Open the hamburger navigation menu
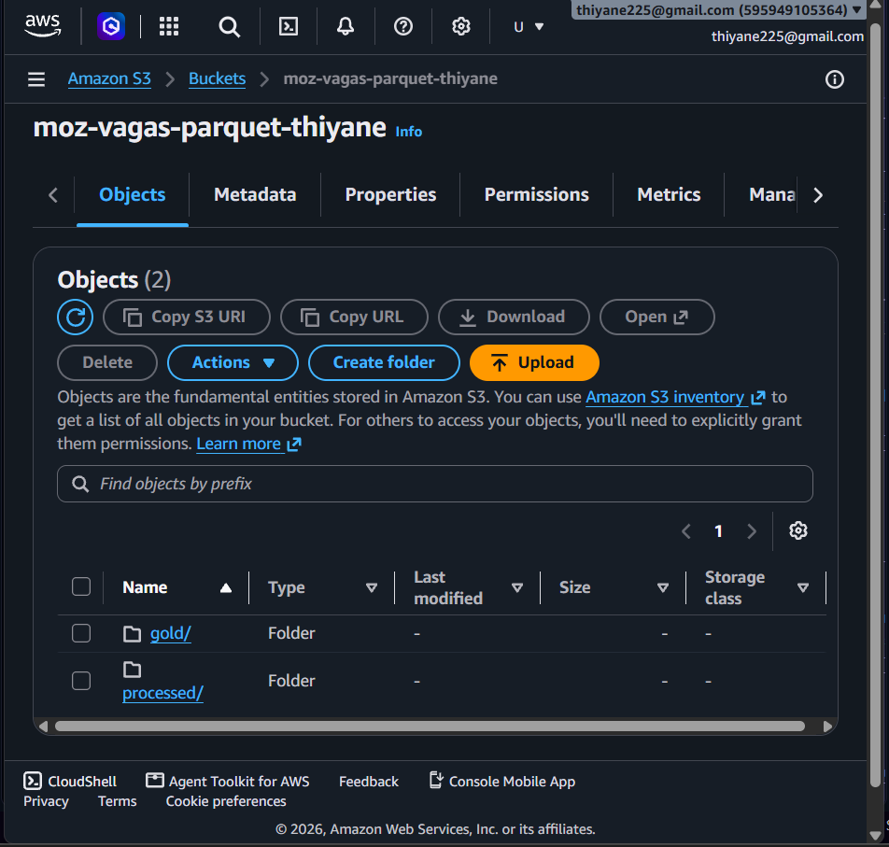Viewport: 889px width, 847px height. point(36,79)
